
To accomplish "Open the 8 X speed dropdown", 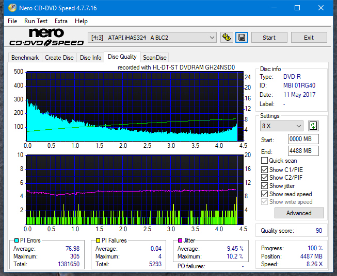I will tap(282, 126).
